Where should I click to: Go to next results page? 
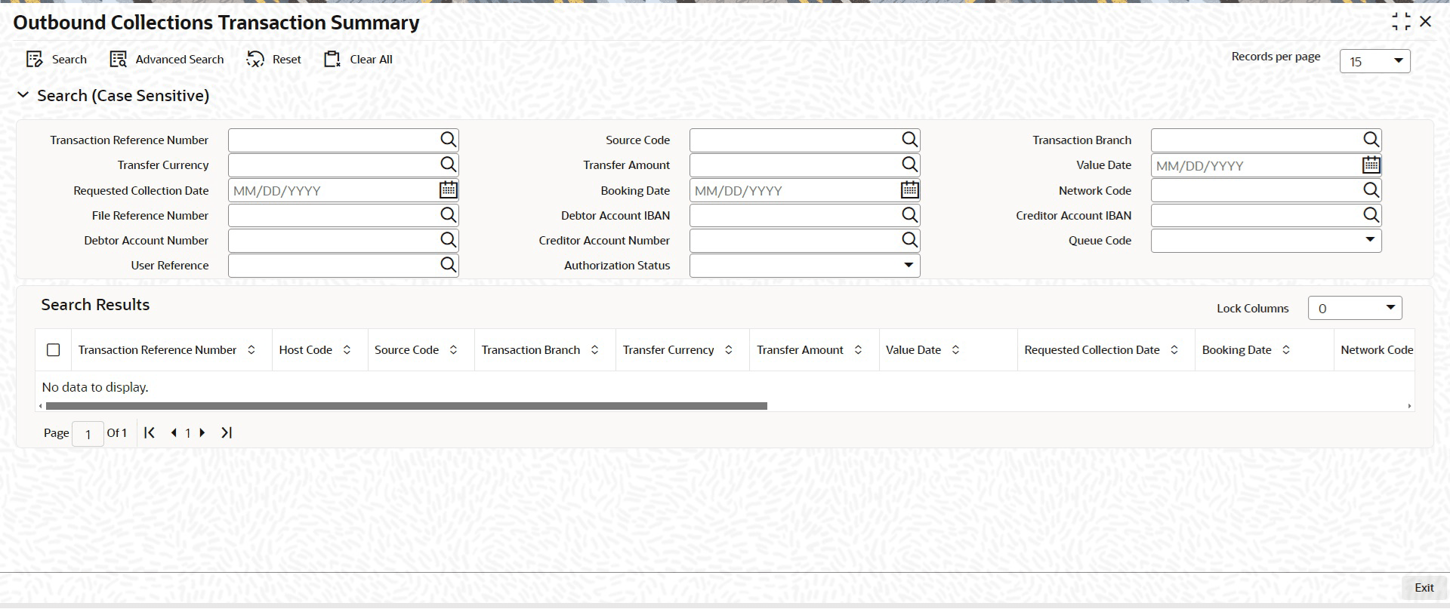pos(202,432)
